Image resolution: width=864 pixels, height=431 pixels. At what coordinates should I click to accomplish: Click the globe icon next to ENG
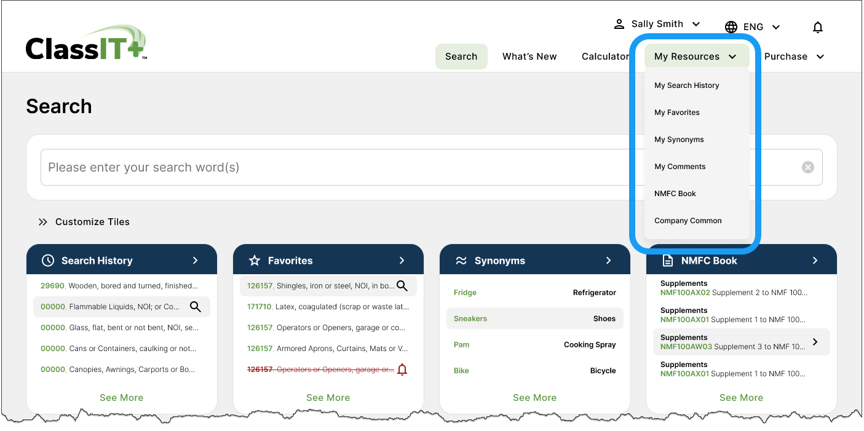[x=731, y=26]
